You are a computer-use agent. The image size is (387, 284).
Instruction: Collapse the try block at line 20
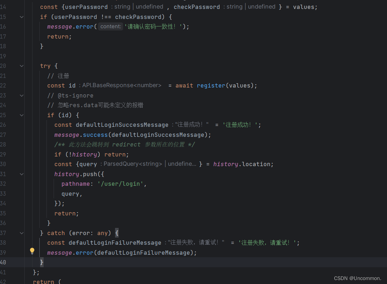22,66
